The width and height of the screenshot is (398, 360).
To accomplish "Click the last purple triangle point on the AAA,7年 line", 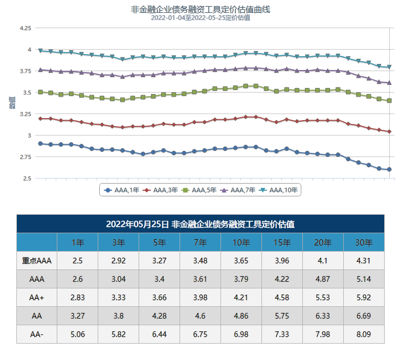I will (389, 82).
